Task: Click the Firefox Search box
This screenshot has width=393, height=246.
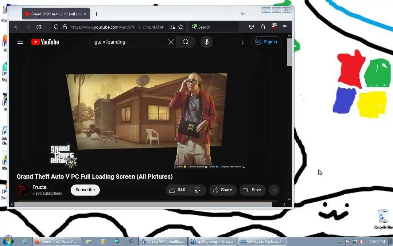Action: point(214,27)
